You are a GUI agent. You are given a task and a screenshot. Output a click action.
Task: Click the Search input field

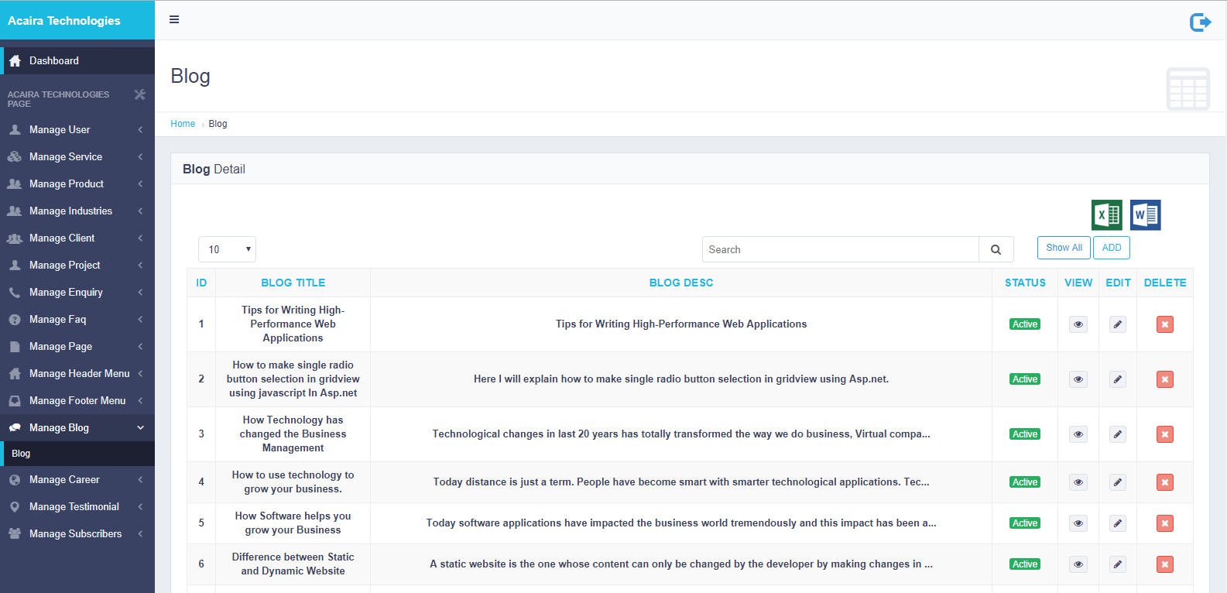(x=840, y=249)
